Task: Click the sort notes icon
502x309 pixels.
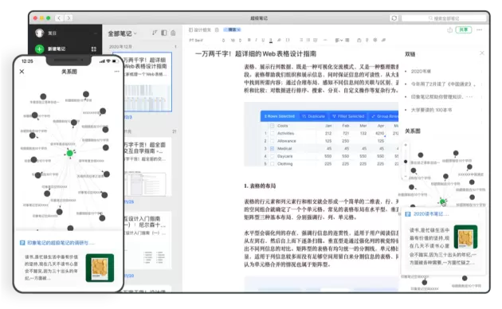Action: click(x=155, y=33)
